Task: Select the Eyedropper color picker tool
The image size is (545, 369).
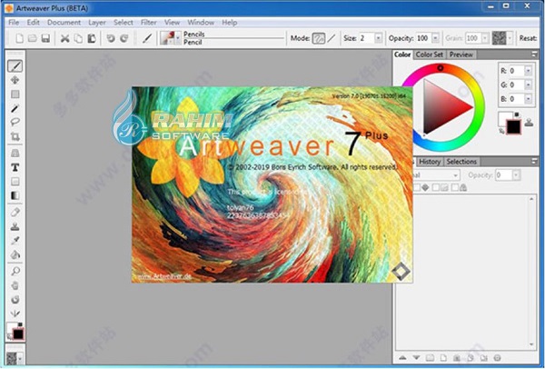Action: 15,240
